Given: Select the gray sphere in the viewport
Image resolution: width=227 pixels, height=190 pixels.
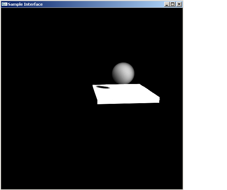Looking at the screenshot, I should [123, 73].
